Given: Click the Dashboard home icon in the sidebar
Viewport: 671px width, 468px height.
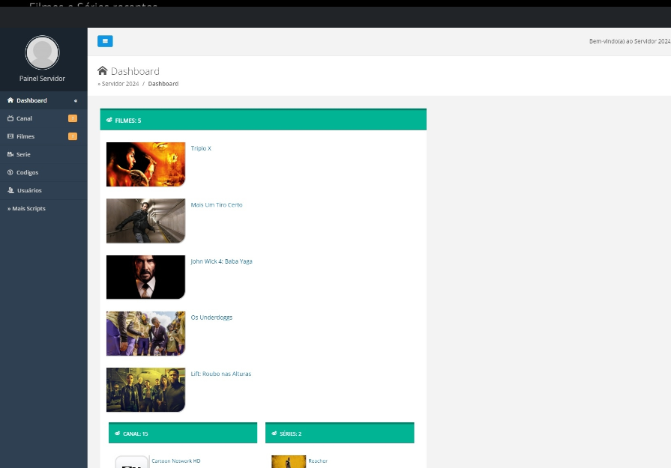Looking at the screenshot, I should coord(10,100).
